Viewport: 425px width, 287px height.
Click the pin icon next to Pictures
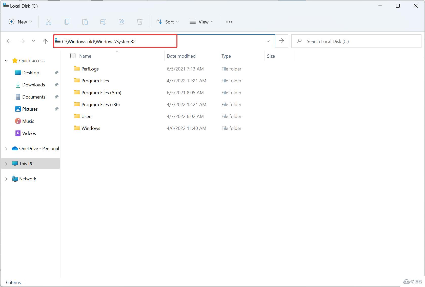pyautogui.click(x=56, y=109)
